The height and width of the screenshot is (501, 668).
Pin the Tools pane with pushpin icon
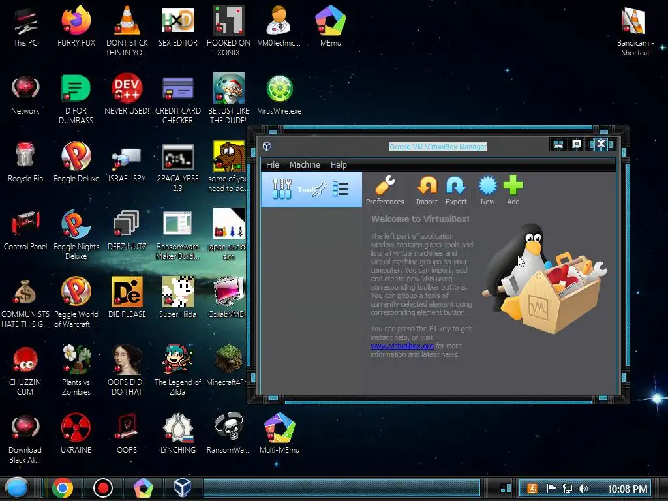[320, 189]
